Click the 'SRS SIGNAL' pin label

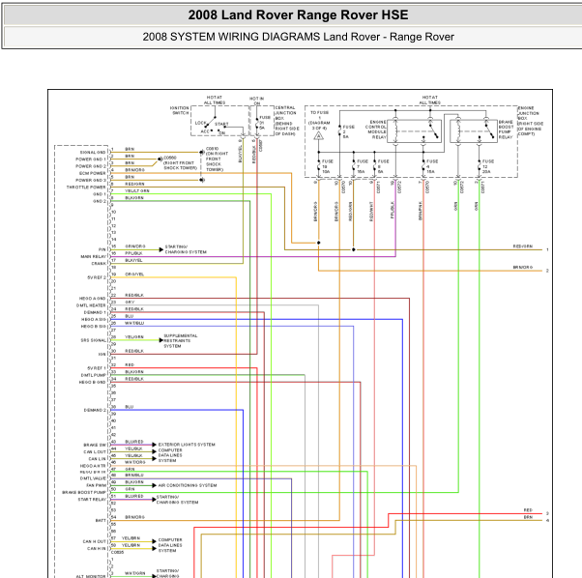click(x=93, y=340)
